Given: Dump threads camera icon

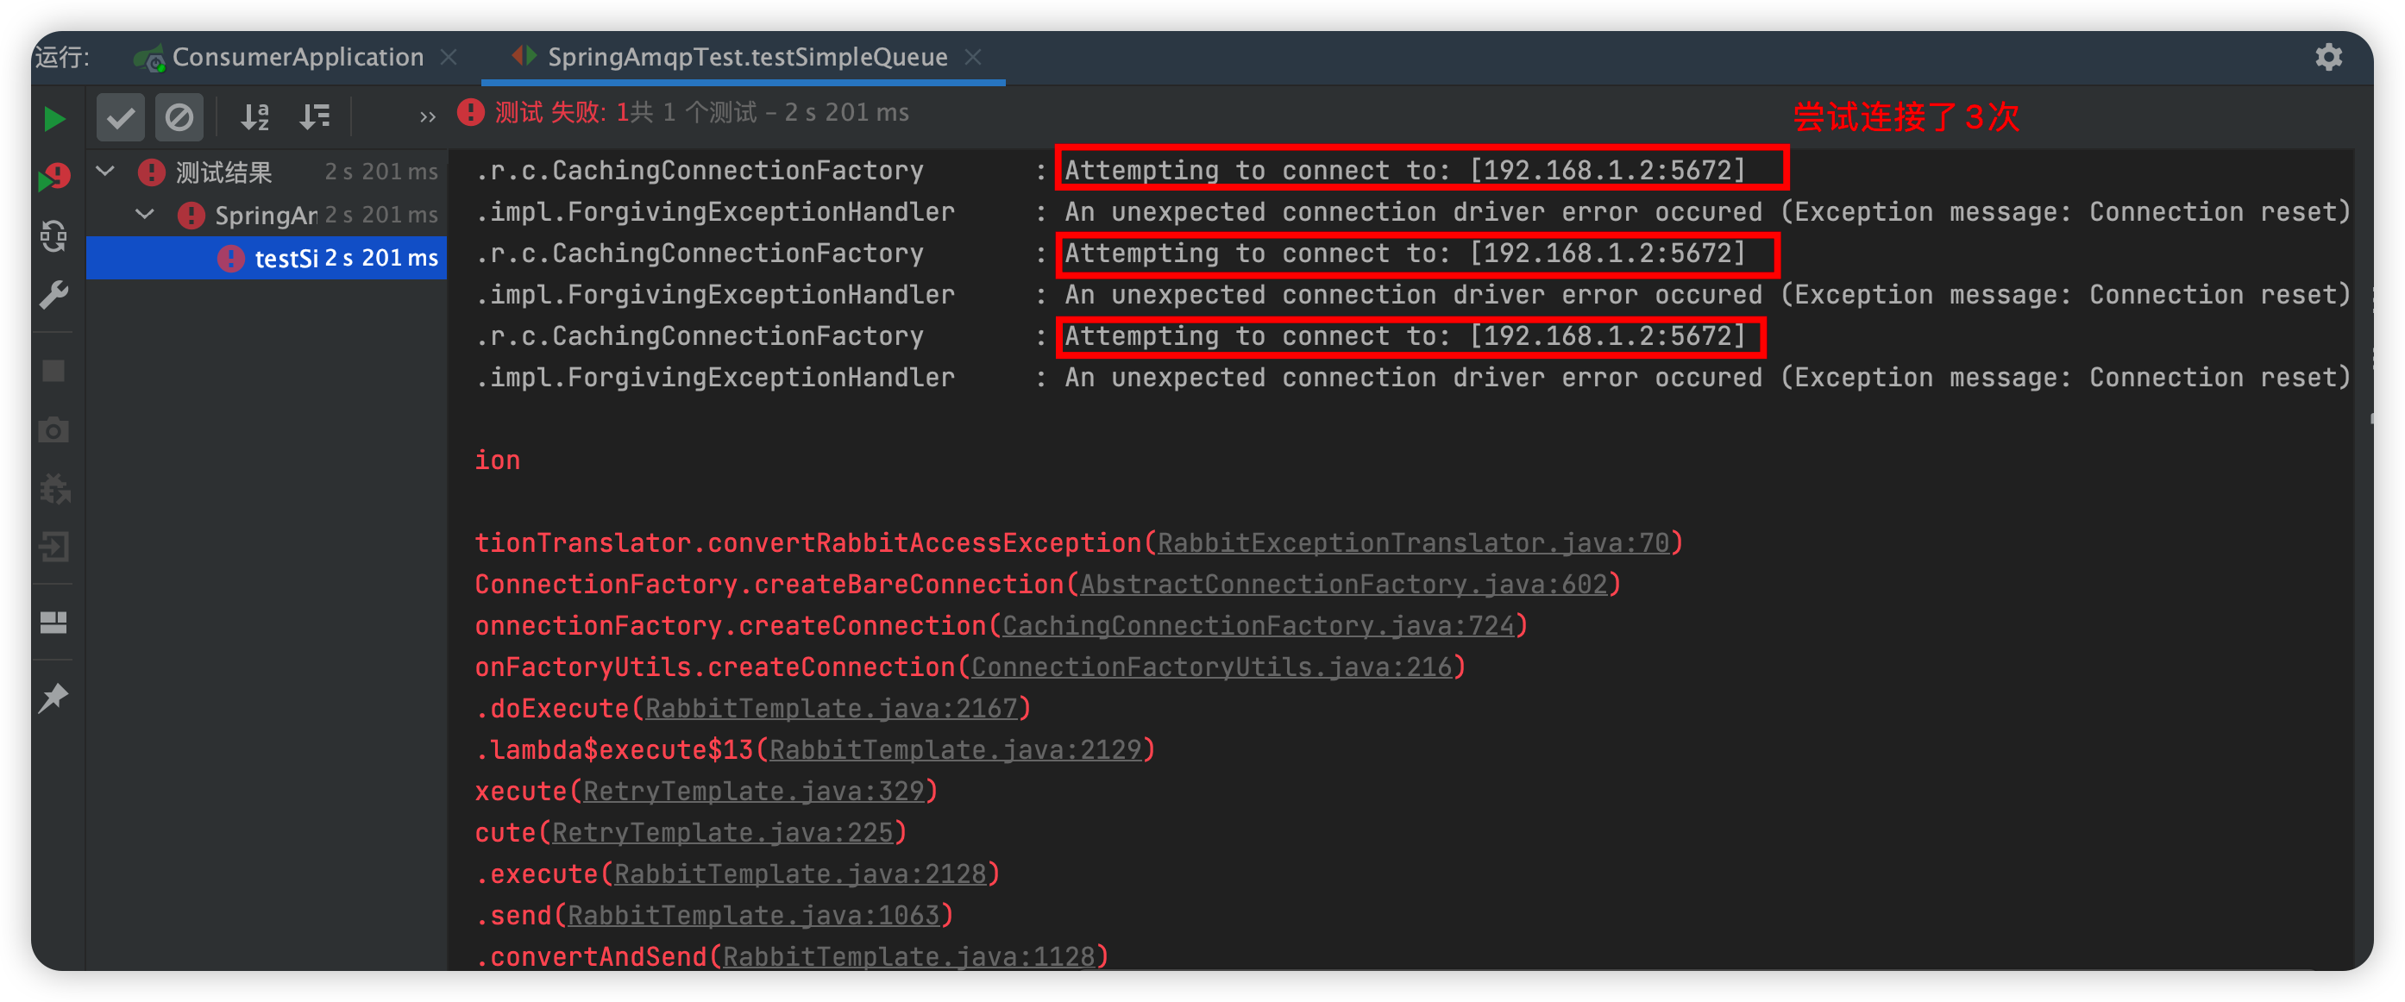Looking at the screenshot, I should pyautogui.click(x=54, y=429).
